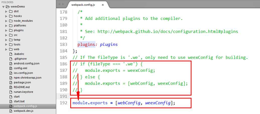Expand the src folder arrow
Viewport: 260px width, 114px height.
click(6, 35)
